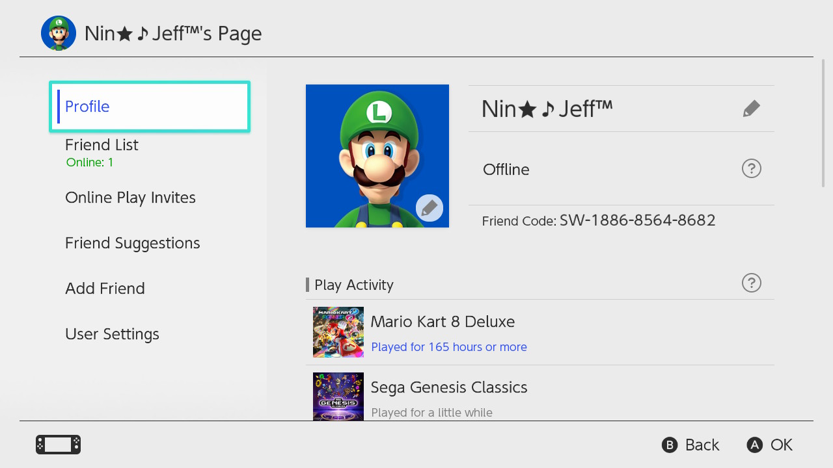Choose Add Friend from the sidebar
Screen dimensions: 833x468
(x=105, y=289)
